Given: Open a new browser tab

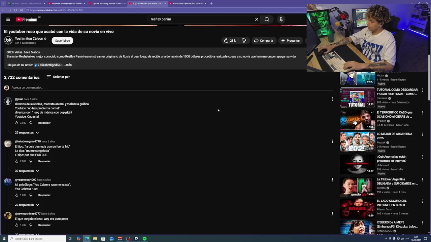Looking at the screenshot, I should click(x=211, y=3).
